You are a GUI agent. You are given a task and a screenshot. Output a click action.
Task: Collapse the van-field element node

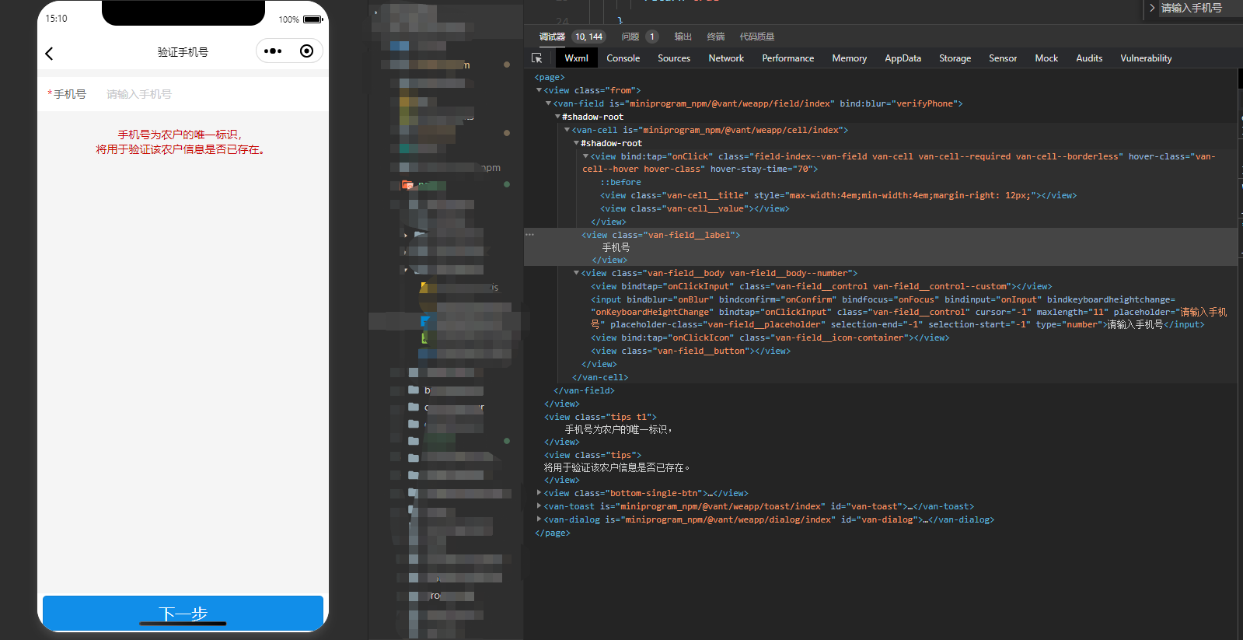(x=548, y=103)
